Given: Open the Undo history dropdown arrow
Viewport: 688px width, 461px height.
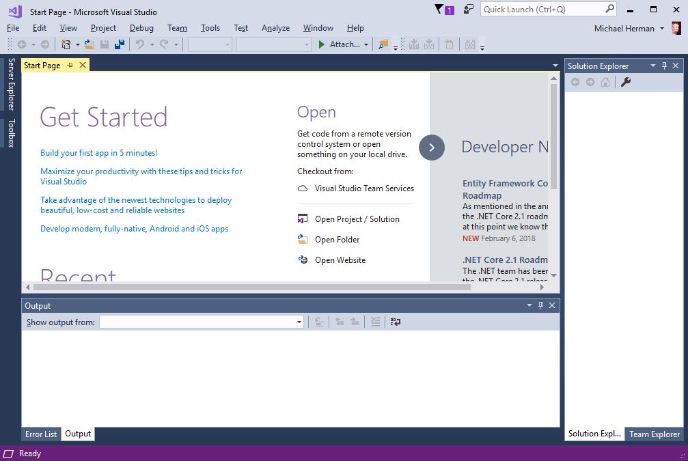Looking at the screenshot, I should 152,44.
